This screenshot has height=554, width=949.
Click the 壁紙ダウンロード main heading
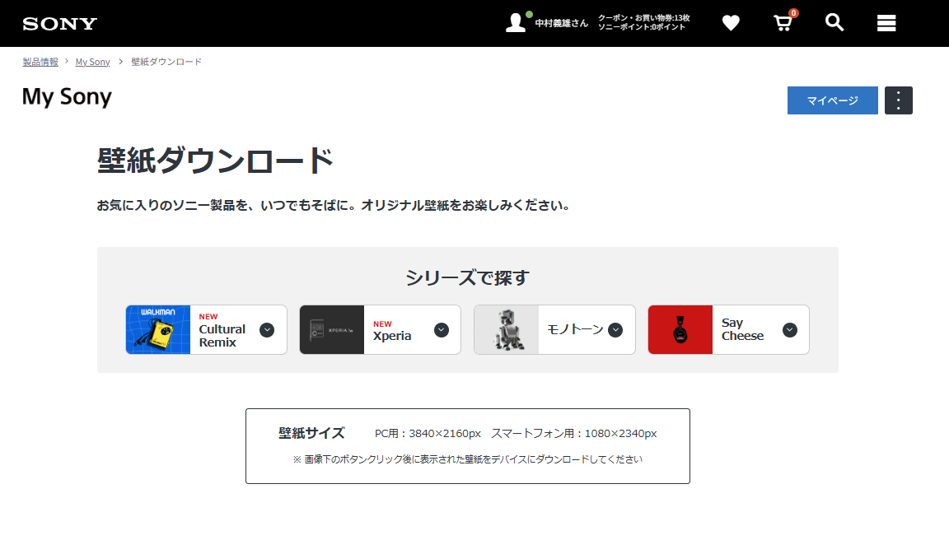pos(215,161)
